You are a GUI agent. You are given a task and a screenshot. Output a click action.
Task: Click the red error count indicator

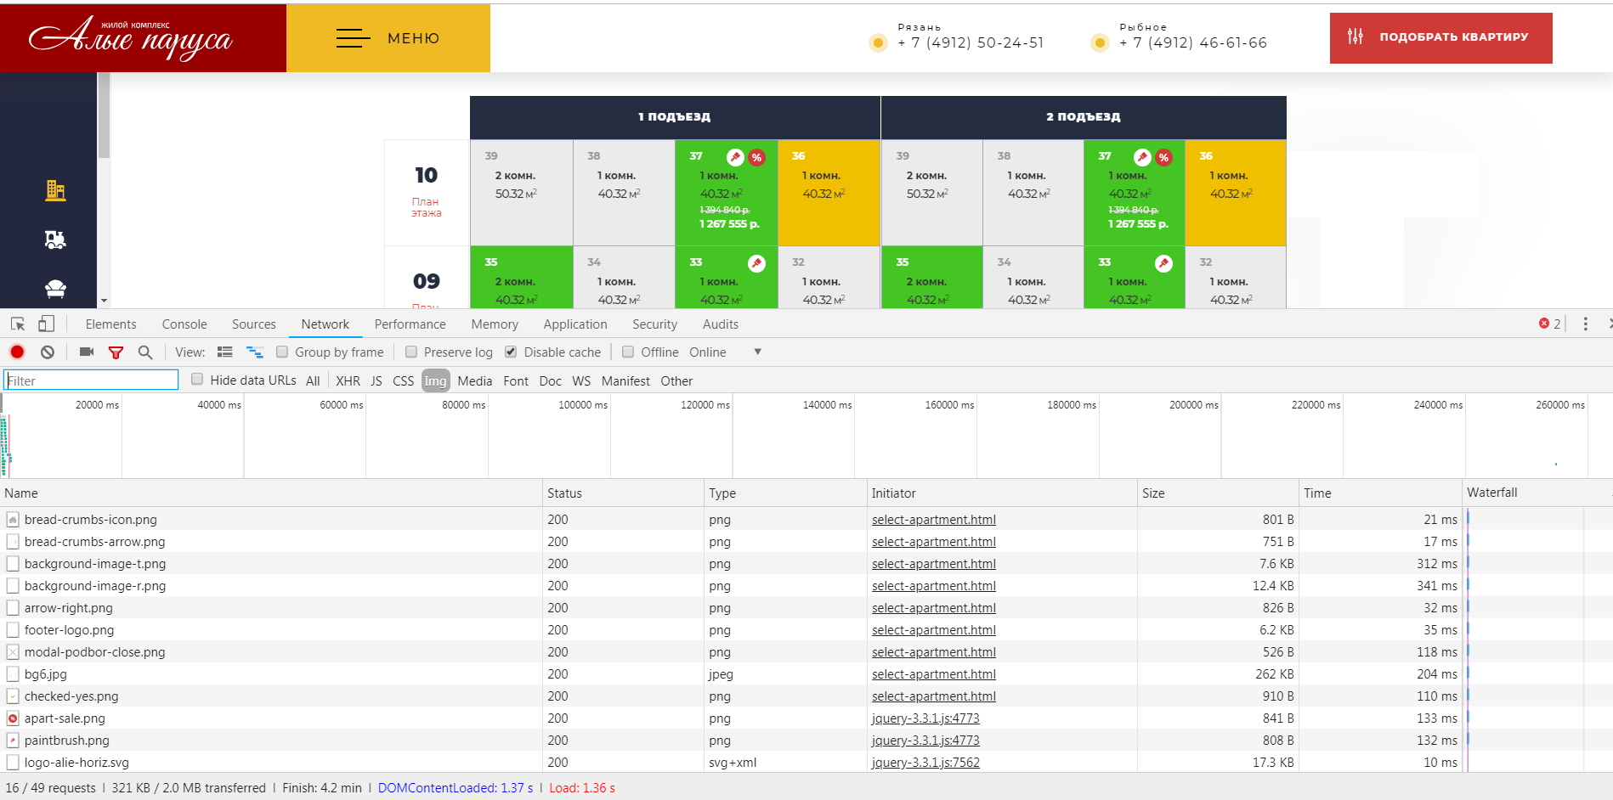pos(1549,324)
